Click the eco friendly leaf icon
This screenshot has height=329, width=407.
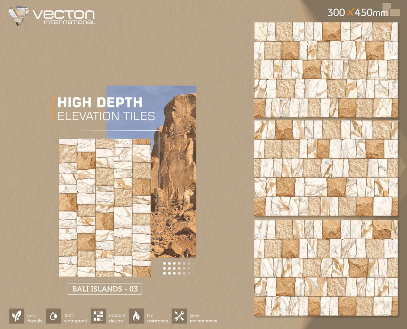click(x=17, y=315)
